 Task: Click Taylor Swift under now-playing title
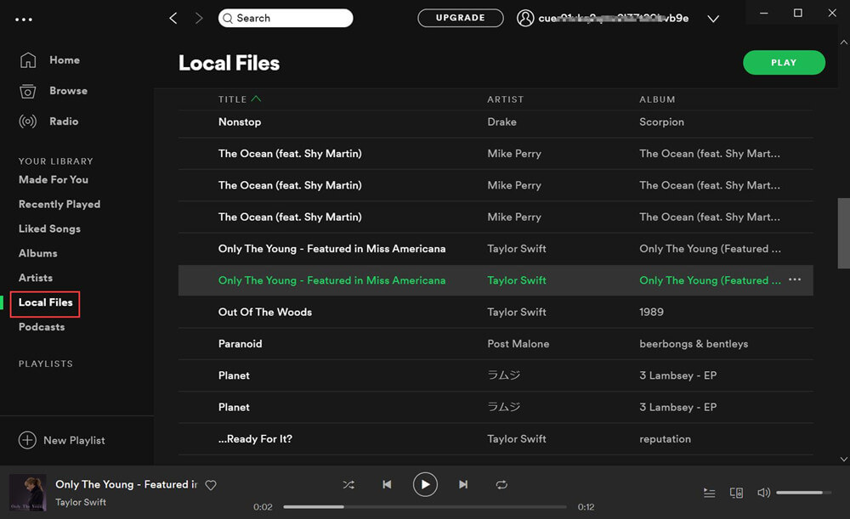[x=81, y=502]
